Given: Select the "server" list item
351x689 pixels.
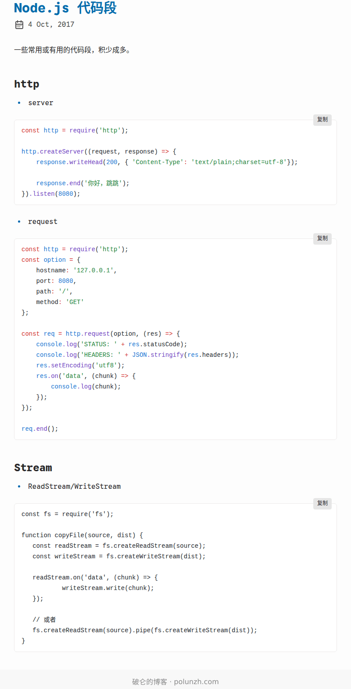Looking at the screenshot, I should point(40,103).
